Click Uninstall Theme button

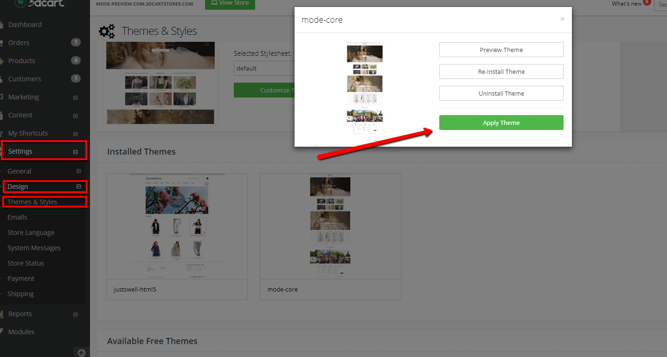click(x=501, y=93)
